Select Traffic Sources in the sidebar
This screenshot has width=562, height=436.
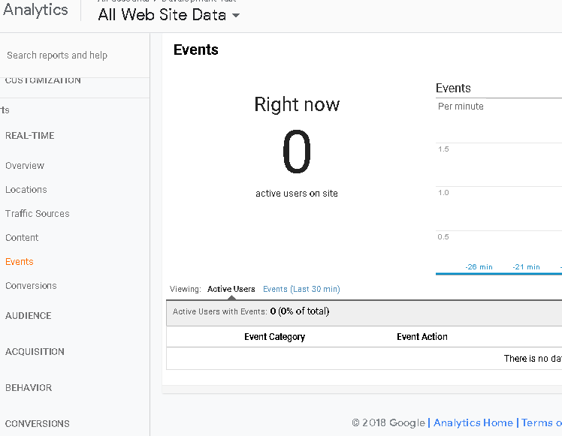point(38,214)
